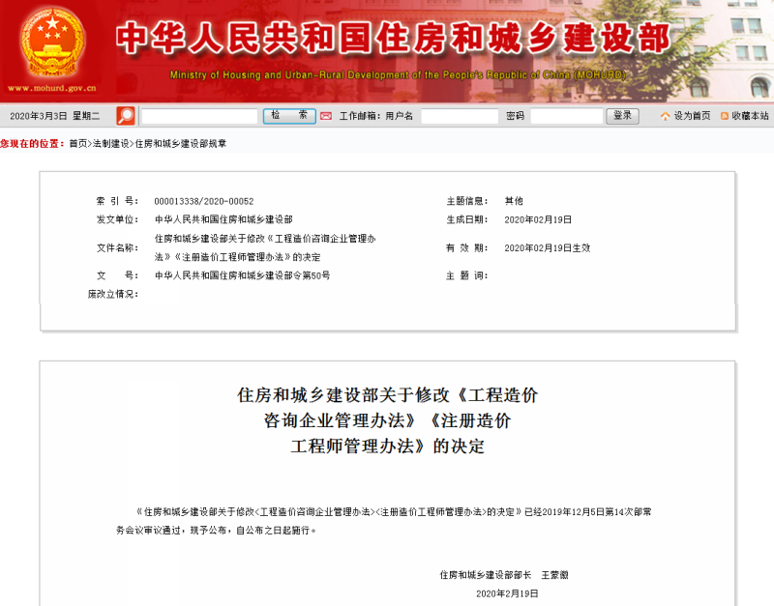Image resolution: width=774 pixels, height=606 pixels.
Task: Click inside the search input box
Action: [198, 114]
